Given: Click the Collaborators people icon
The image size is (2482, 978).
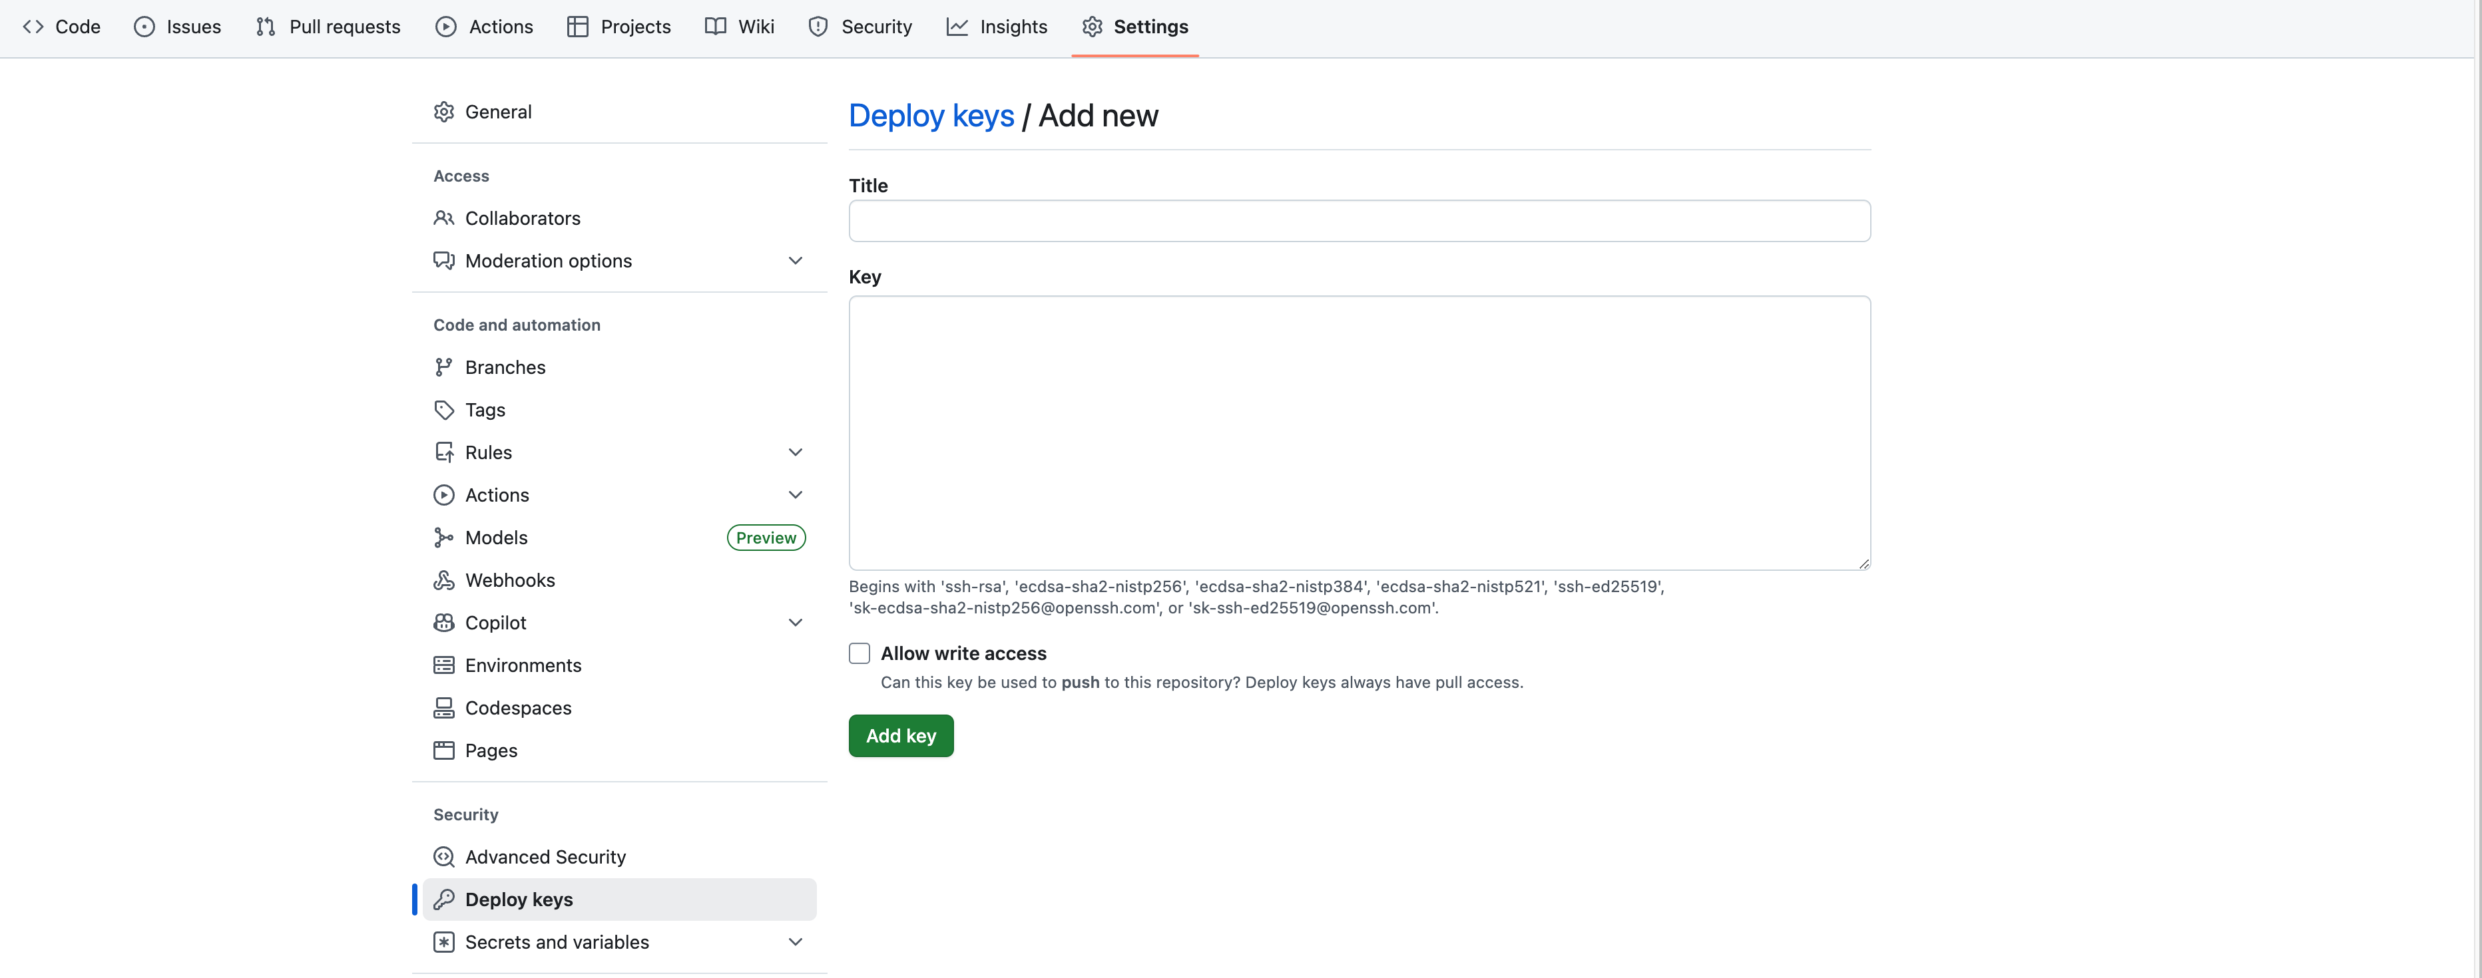Looking at the screenshot, I should (x=443, y=218).
